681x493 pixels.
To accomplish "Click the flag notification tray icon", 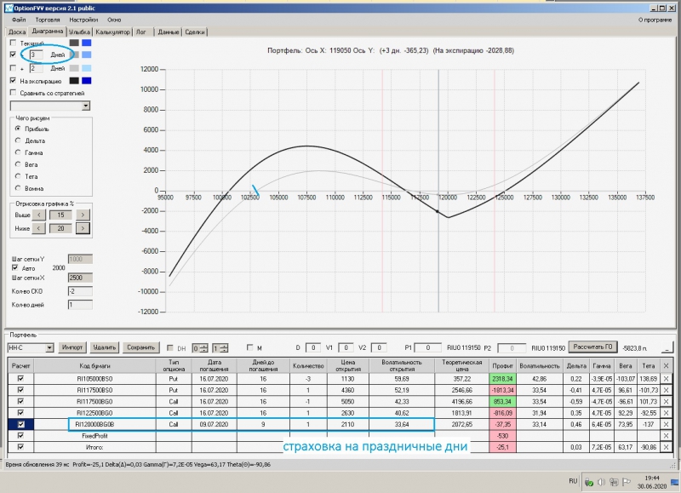I will 627,482.
